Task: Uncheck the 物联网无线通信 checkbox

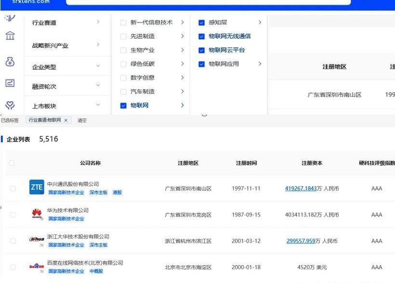Action: point(201,37)
